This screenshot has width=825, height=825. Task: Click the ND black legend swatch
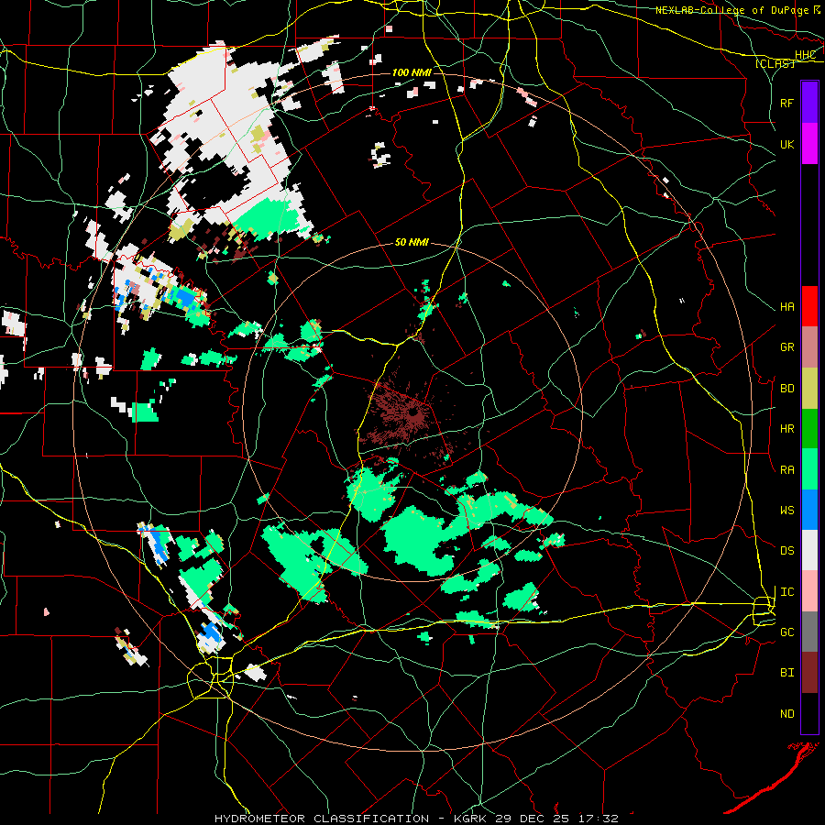point(809,713)
